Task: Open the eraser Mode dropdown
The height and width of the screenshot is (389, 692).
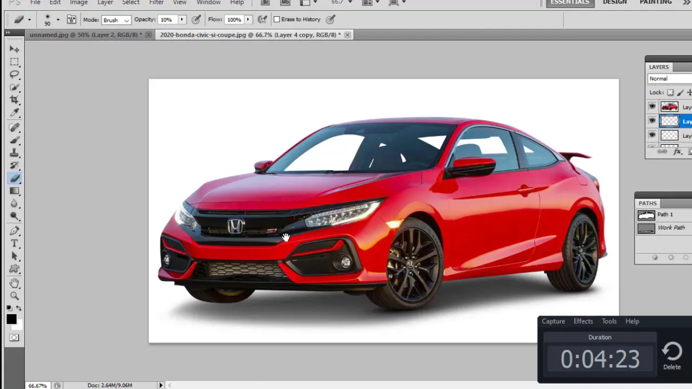Action: (116, 20)
